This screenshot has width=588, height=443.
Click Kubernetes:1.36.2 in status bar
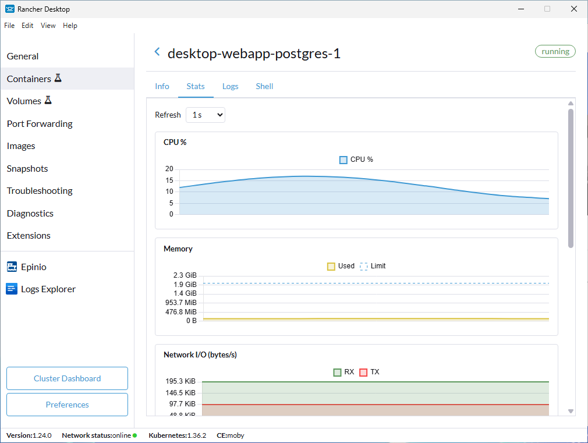178,435
